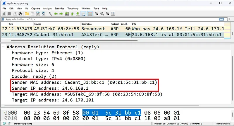Open Capture options gear icon
Image resolution: width=234 pixels, height=126 pixels.
point(20,14)
